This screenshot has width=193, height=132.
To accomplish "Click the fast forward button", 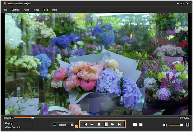I will (113, 124).
